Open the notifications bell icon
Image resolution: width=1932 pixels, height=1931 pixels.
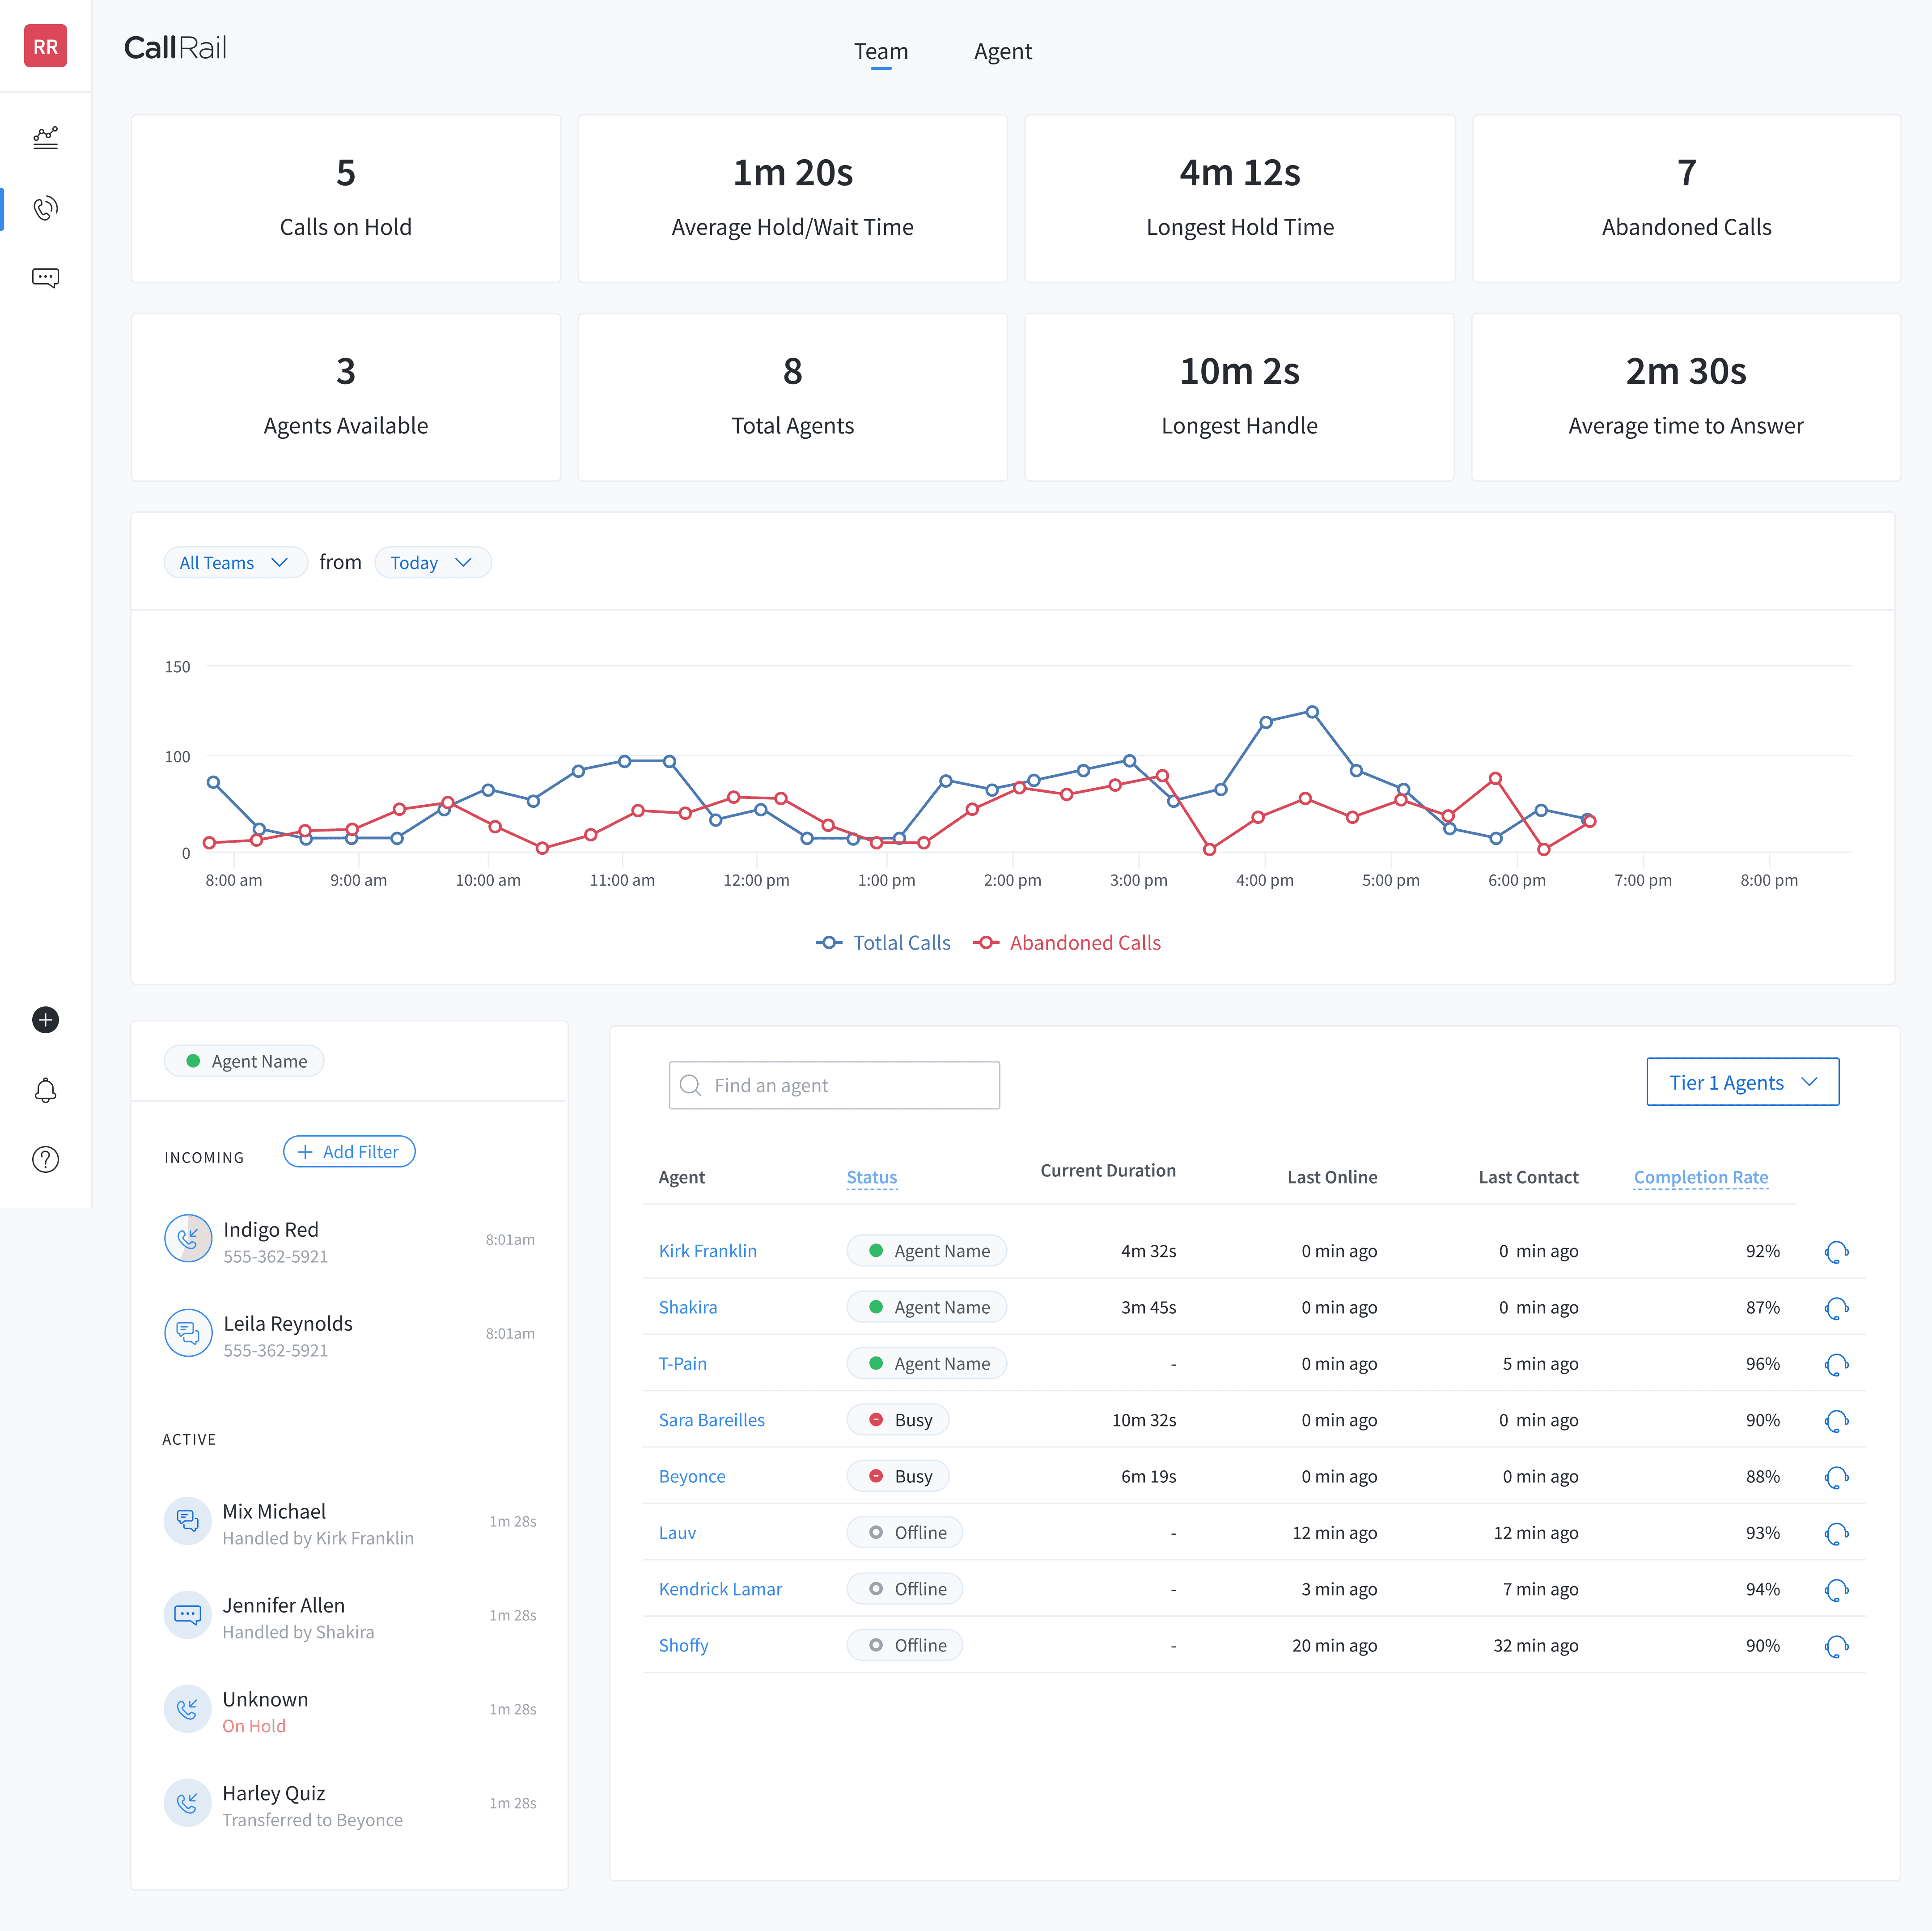[45, 1090]
